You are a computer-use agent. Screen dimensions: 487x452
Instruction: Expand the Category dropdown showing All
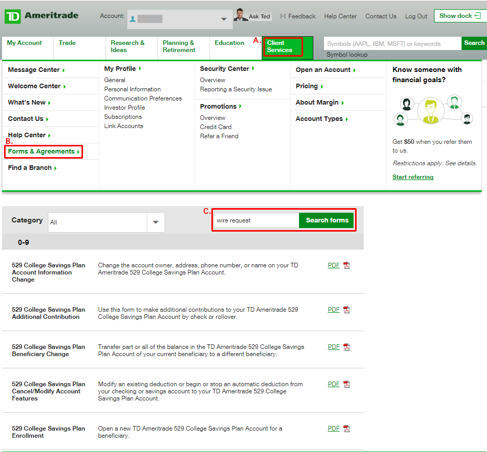click(x=155, y=222)
